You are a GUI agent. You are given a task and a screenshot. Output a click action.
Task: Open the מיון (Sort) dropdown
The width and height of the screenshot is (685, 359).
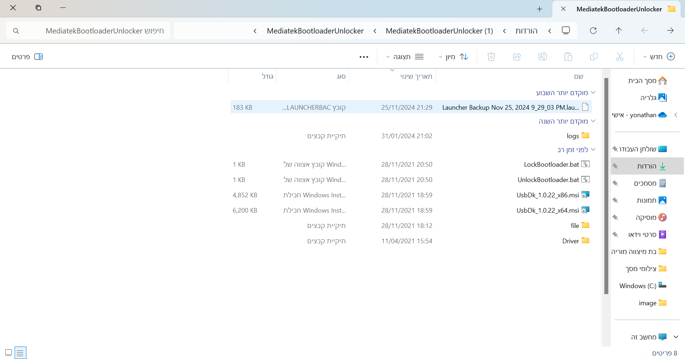point(453,57)
